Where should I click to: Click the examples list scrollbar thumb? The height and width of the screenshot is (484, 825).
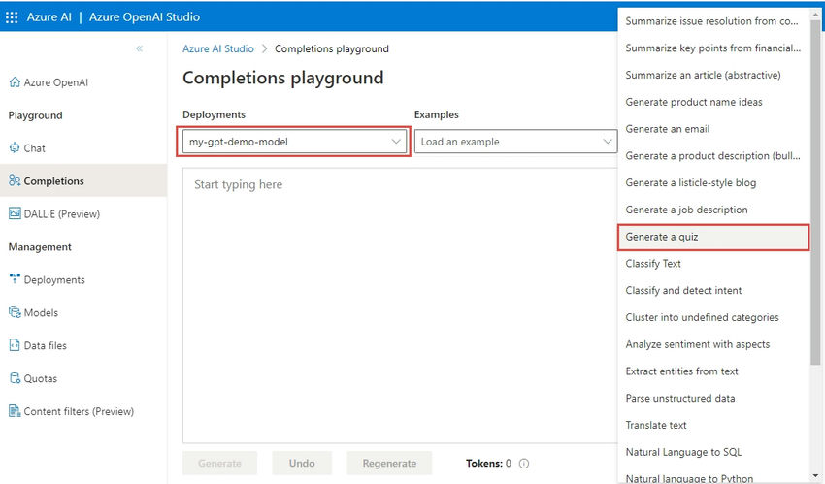pos(815,192)
